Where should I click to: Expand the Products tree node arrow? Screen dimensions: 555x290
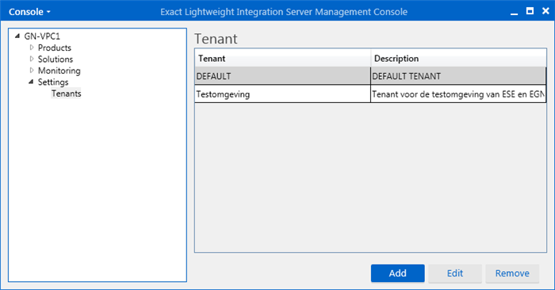tap(32, 48)
